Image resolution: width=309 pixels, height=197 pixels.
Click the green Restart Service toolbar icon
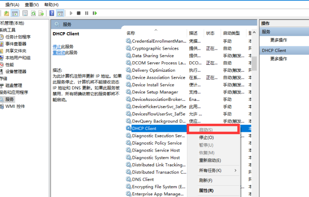point(95,13)
